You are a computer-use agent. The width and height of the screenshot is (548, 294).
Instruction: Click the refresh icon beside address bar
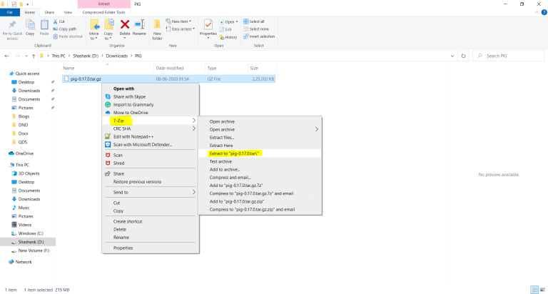(x=463, y=56)
